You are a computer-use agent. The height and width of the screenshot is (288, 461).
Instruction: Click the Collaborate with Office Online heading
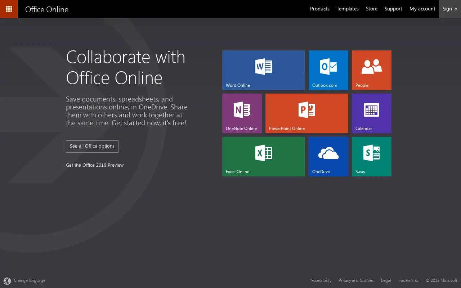[126, 67]
